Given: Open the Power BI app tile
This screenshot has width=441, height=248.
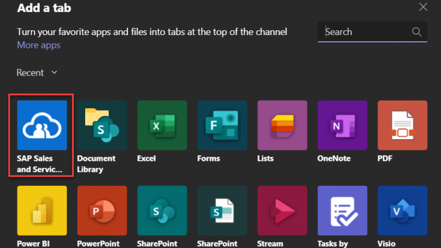Looking at the screenshot, I should click(42, 210).
